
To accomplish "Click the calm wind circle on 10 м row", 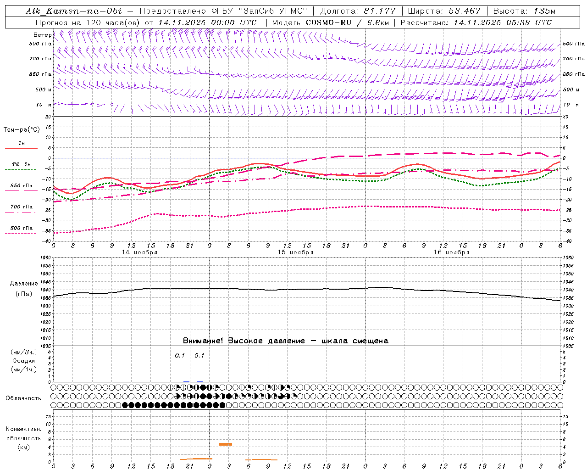I will tap(112, 105).
